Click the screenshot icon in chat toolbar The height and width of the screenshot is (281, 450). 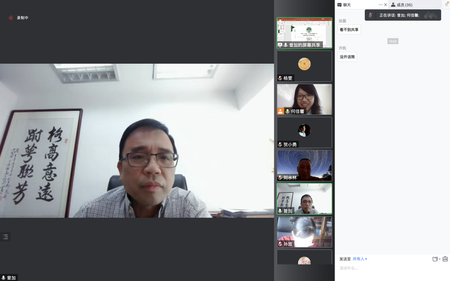click(445, 259)
